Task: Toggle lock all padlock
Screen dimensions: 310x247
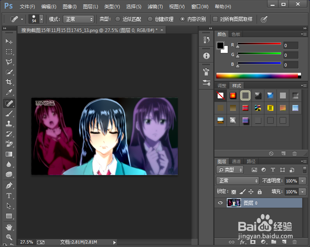Action: click(x=260, y=191)
